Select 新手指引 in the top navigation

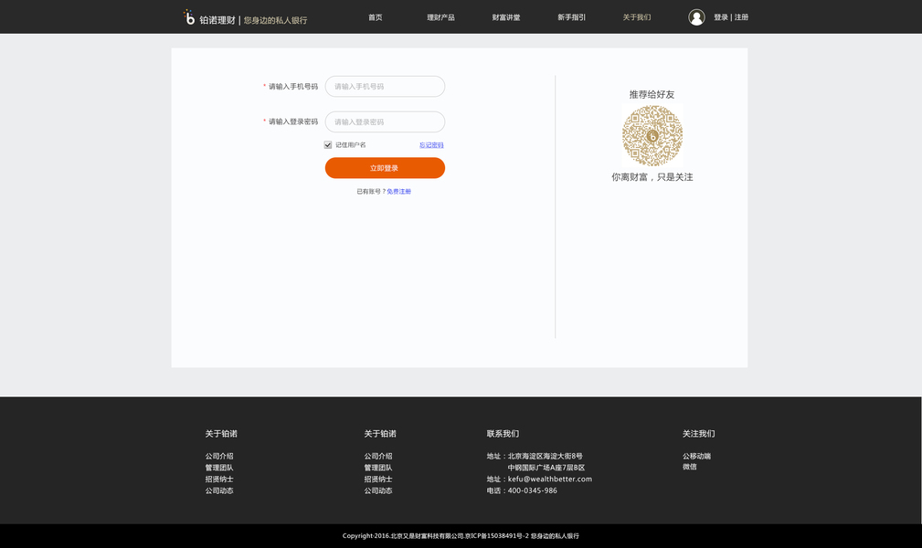point(571,17)
